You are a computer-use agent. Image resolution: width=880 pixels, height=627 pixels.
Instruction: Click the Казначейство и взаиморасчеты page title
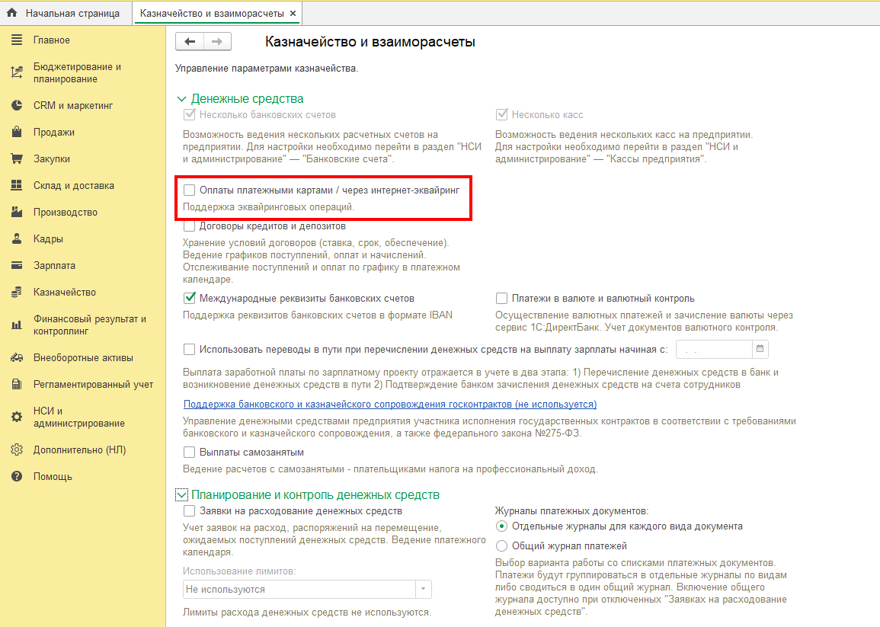(370, 42)
